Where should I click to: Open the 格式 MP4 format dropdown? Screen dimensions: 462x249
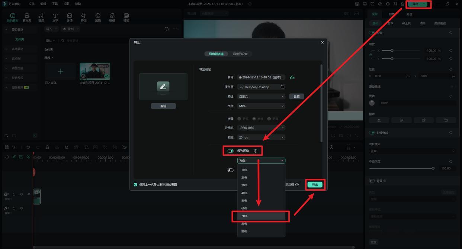[261, 106]
